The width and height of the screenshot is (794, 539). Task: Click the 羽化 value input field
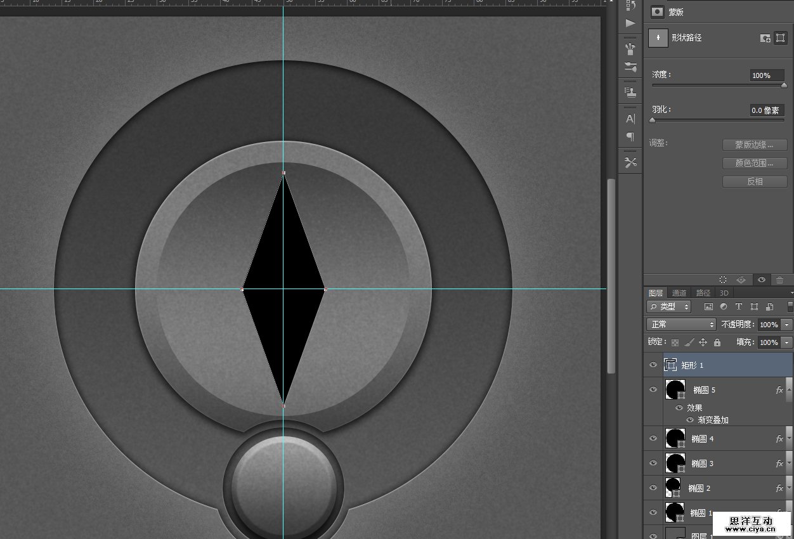point(766,110)
